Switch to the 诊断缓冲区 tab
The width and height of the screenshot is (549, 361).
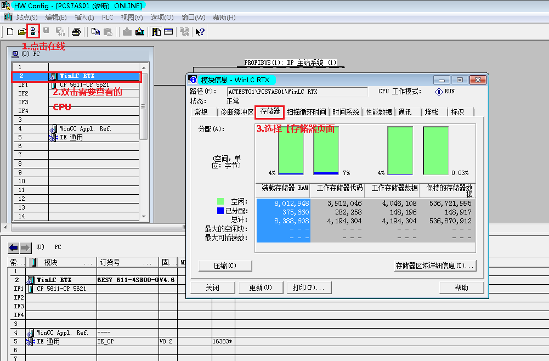click(237, 112)
